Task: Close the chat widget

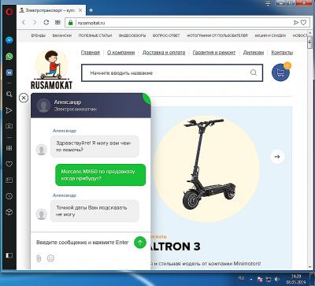Action: (24, 98)
